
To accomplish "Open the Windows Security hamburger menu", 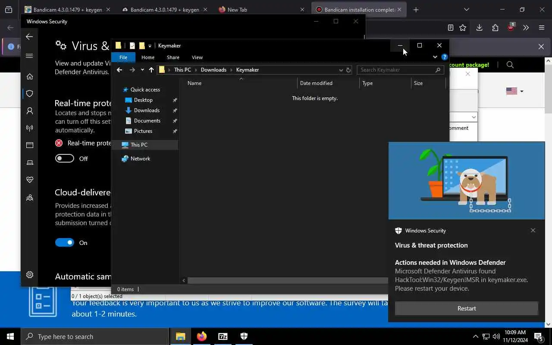I will pyautogui.click(x=29, y=56).
